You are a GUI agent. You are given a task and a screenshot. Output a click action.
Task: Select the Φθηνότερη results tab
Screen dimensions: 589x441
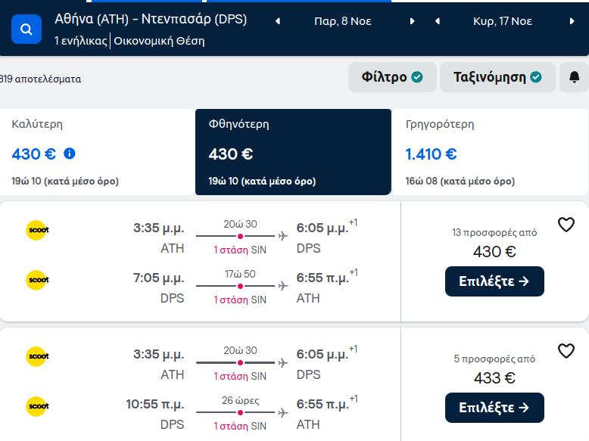(294, 152)
